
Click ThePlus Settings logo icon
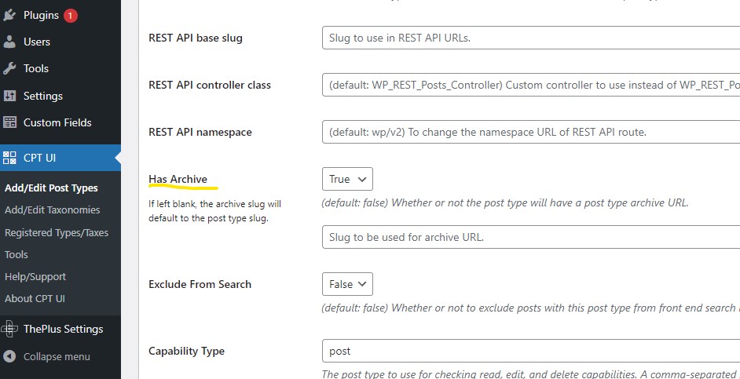point(9,329)
